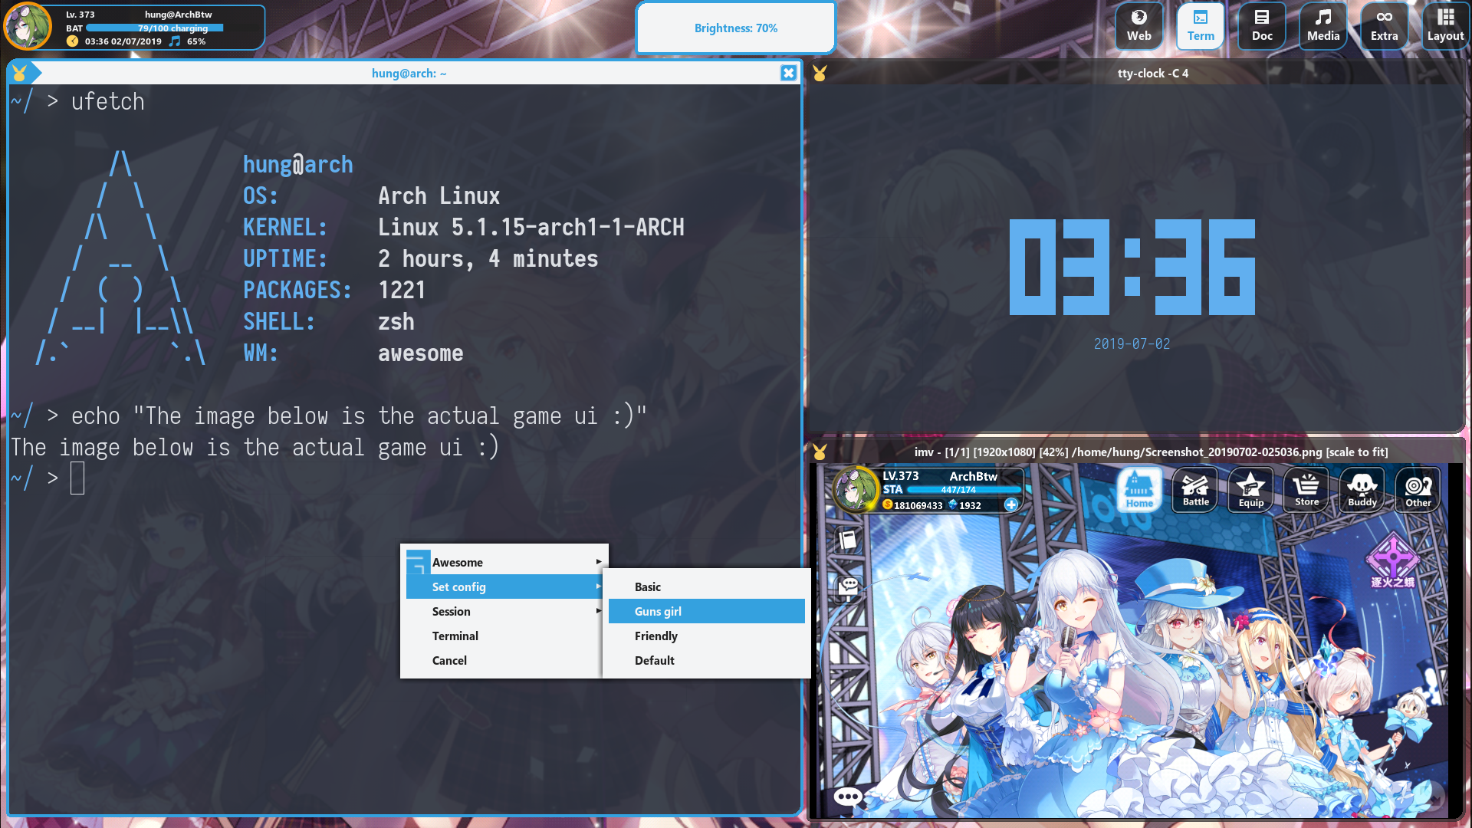Image resolution: width=1472 pixels, height=828 pixels.
Task: Expand the Awesome submenu arrow
Action: 598,562
